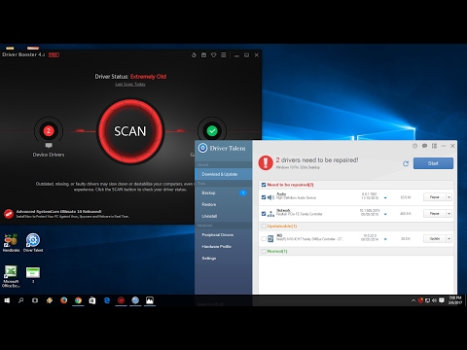Open the rescue icon in Driver Booster's title bar
The height and width of the screenshot is (350, 467).
(194, 55)
